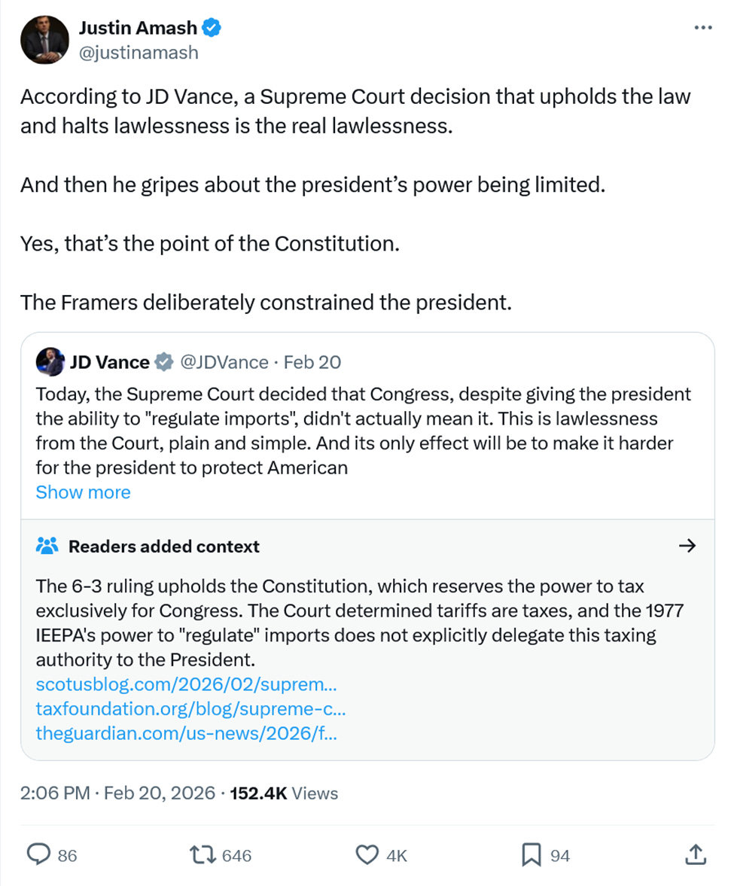The image size is (734, 886).
Task: Open JD Vance's small avatar
Action: (x=50, y=361)
